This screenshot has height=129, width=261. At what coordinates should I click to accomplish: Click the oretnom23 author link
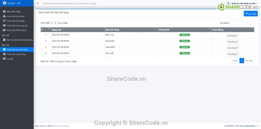point(249,126)
